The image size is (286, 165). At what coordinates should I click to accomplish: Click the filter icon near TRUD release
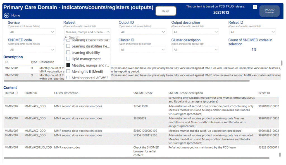tap(255, 7)
